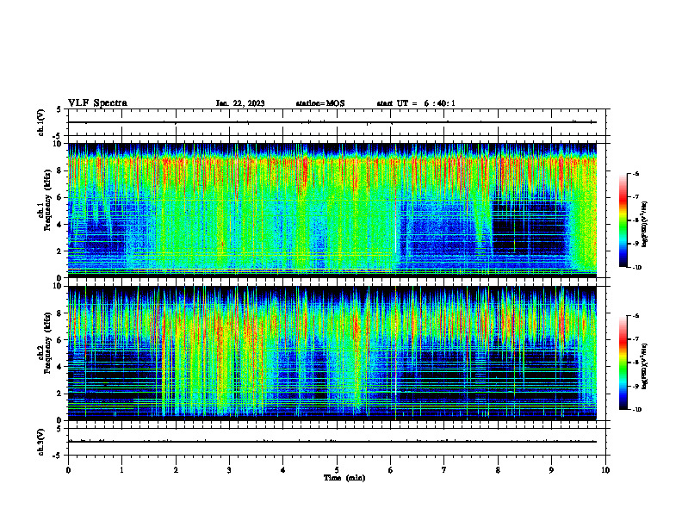This screenshot has height=527, width=682.
Task: Click ch.1 colorbar tick label "-6"
Action: point(636,173)
